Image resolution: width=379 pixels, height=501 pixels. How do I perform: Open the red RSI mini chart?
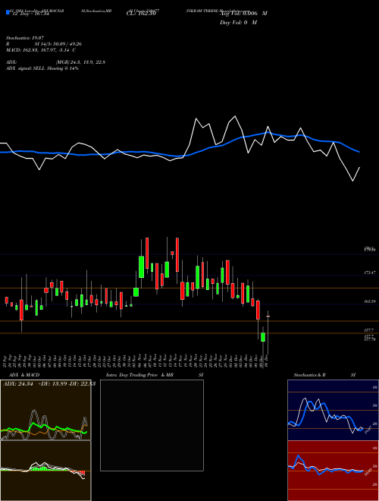[x=333, y=471]
